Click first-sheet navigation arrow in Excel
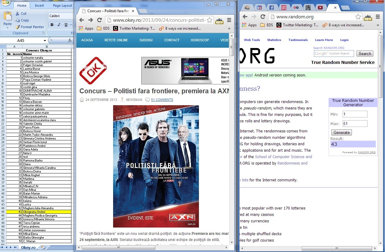 [2, 247]
